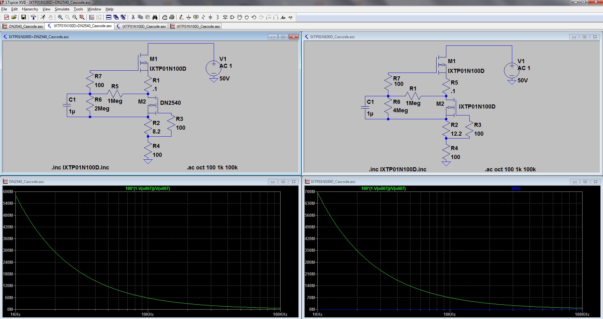This screenshot has height=319, width=603.
Task: Tile windows using the Tile icon
Action: (x=109, y=17)
